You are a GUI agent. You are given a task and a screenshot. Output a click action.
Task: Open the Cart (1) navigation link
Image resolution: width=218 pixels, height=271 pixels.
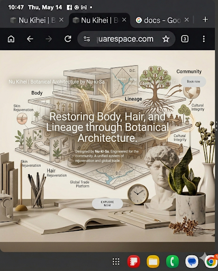pyautogui.click(x=171, y=82)
